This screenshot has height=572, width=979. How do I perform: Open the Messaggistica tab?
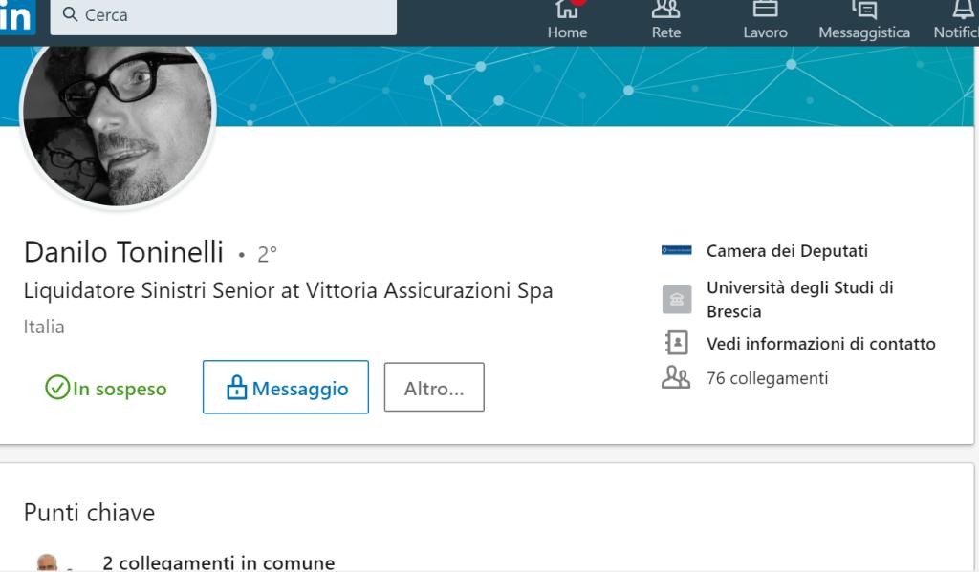(864, 21)
